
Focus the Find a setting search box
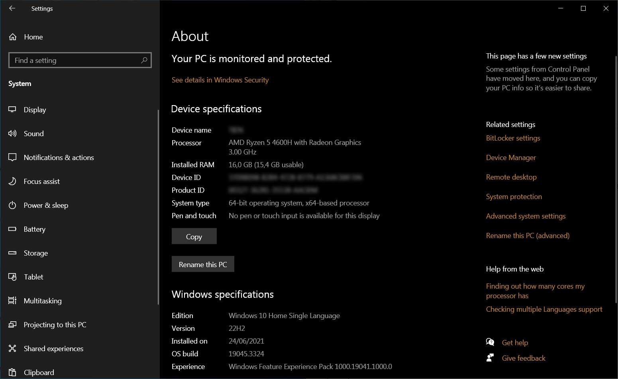(x=80, y=60)
